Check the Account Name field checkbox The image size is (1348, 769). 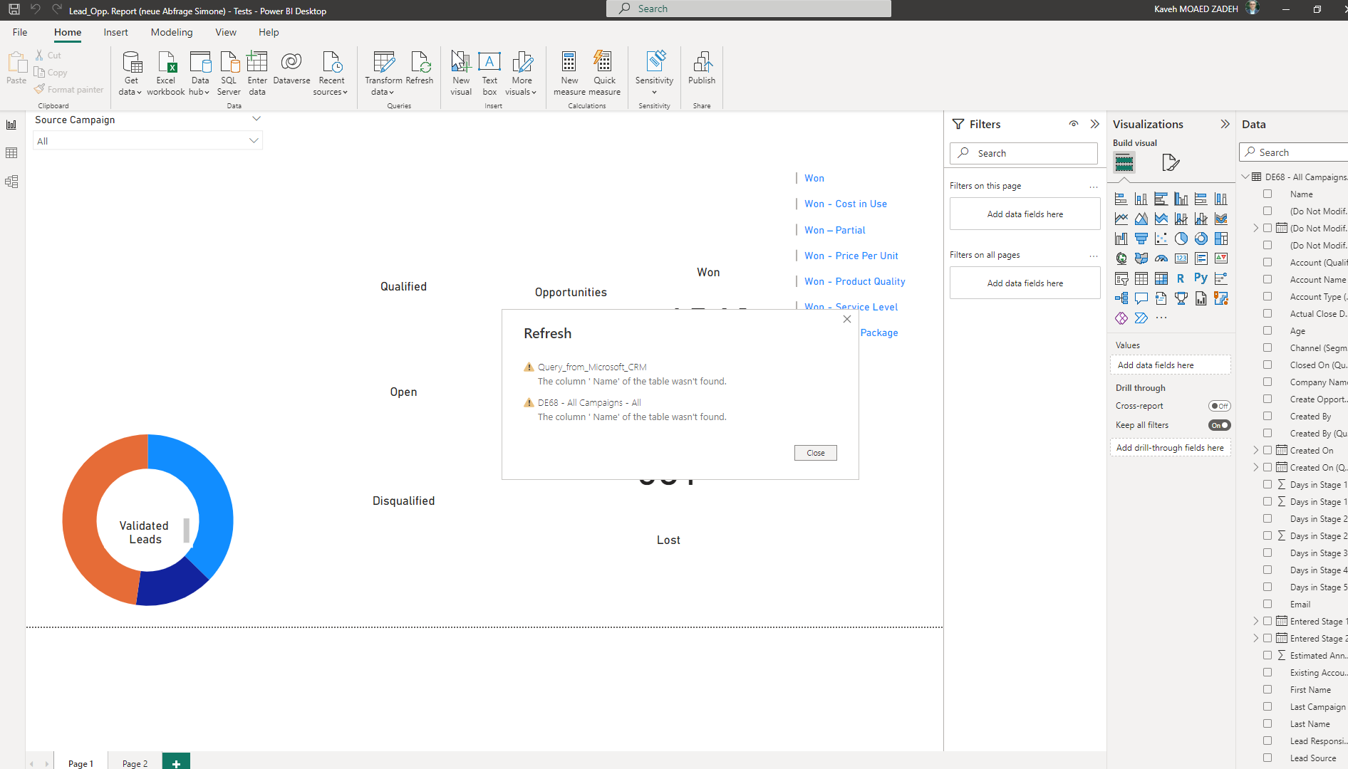pyautogui.click(x=1267, y=279)
